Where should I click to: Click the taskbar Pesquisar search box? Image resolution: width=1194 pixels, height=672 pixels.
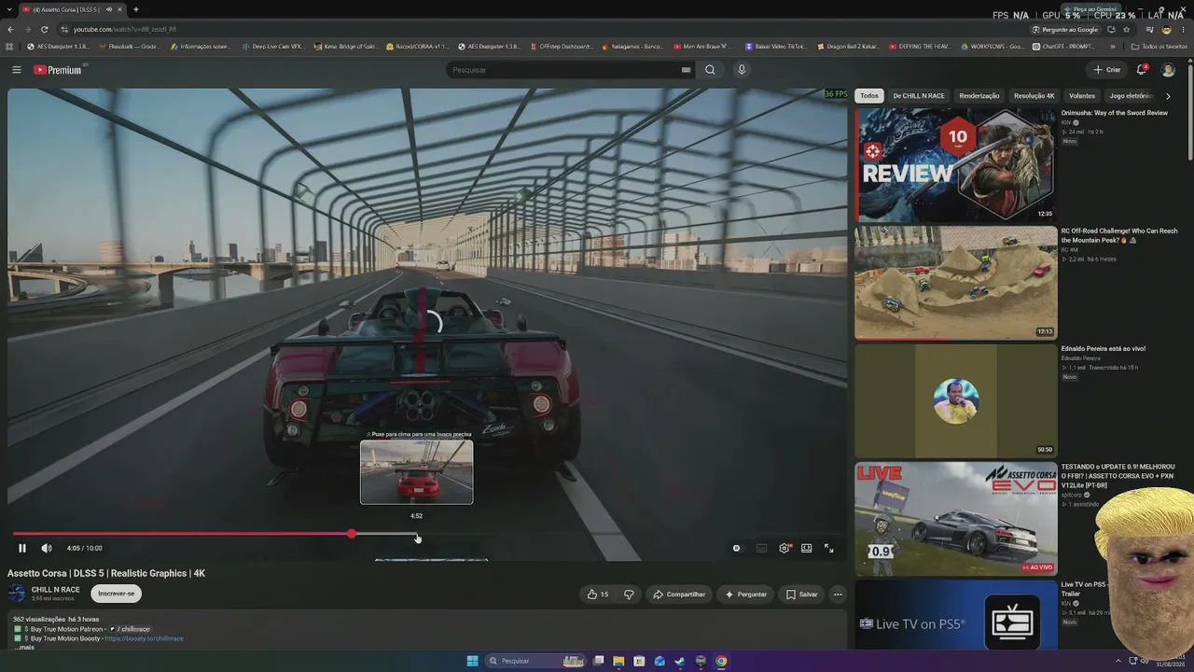click(537, 661)
